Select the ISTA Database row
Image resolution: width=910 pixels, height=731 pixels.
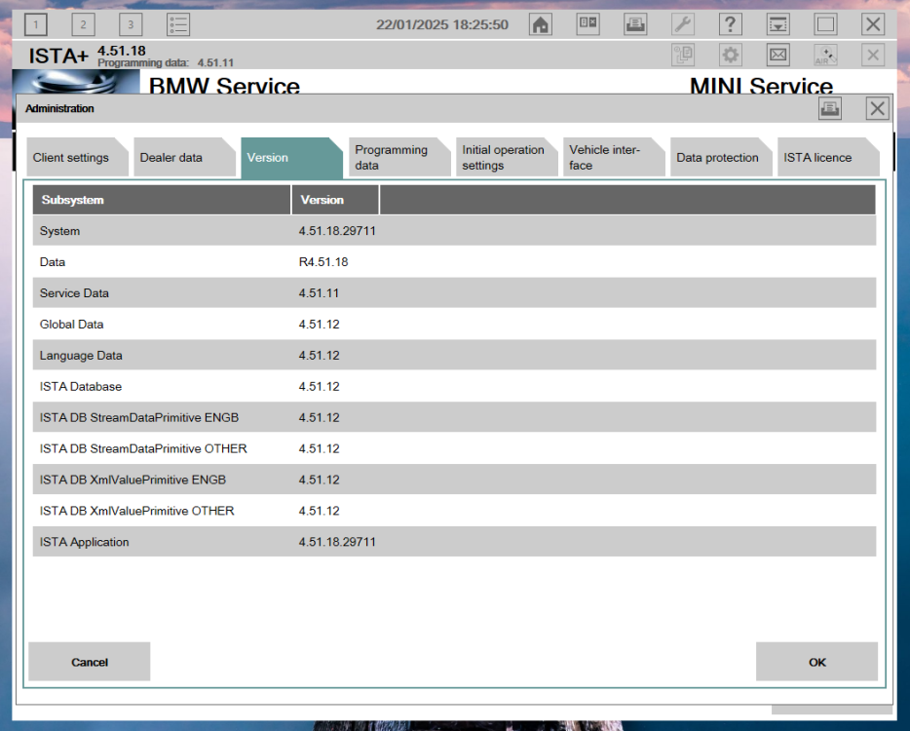454,387
